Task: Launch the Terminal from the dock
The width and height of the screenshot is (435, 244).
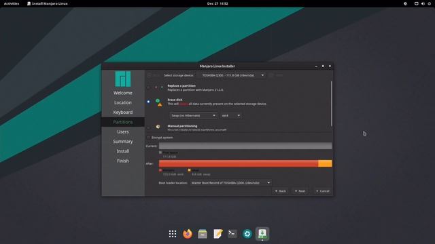Action: (232, 234)
